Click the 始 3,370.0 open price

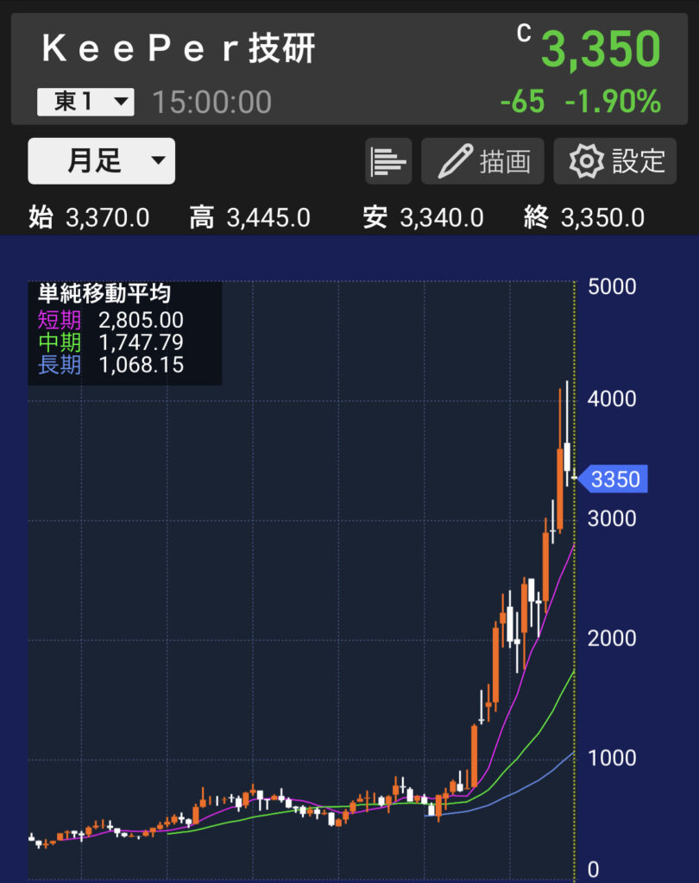89,217
